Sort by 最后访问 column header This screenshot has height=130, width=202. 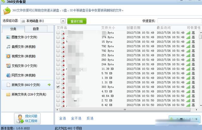click(x=163, y=28)
